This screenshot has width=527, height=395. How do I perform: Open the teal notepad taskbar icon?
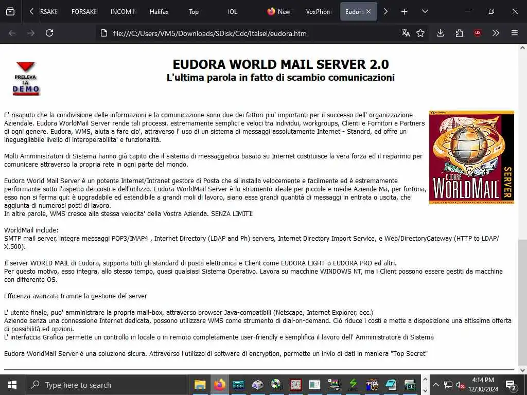391,385
